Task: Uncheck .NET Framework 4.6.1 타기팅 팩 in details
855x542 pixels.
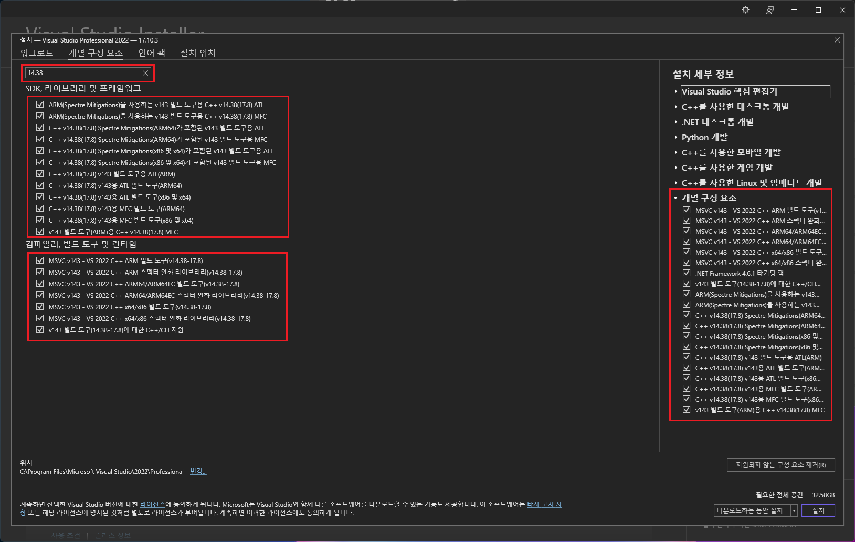Action: (687, 273)
